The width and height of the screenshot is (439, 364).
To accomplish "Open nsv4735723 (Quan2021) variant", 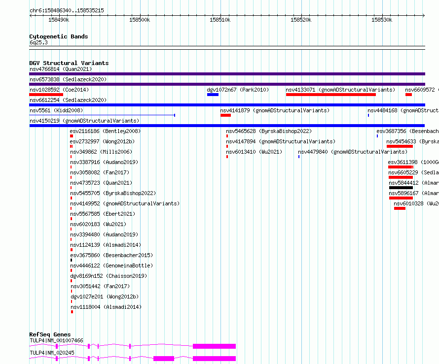I will (101, 183).
